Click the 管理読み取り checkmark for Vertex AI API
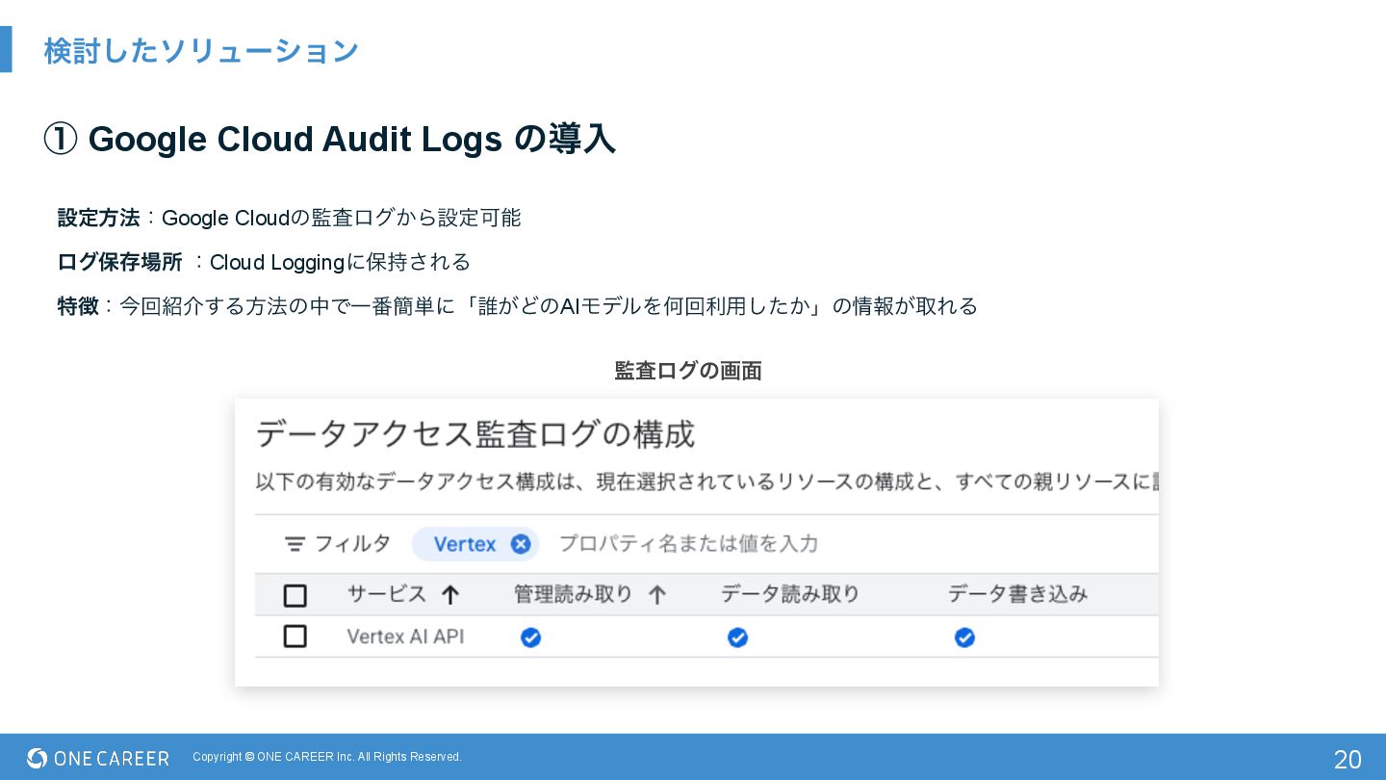The width and height of the screenshot is (1386, 780). (530, 637)
